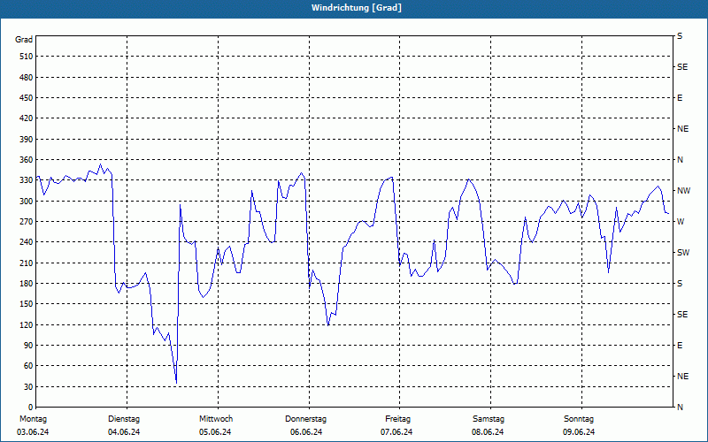The height and width of the screenshot is (442, 708).
Task: Click the chart title Windrichtung [Grad]
Action: coord(357,8)
